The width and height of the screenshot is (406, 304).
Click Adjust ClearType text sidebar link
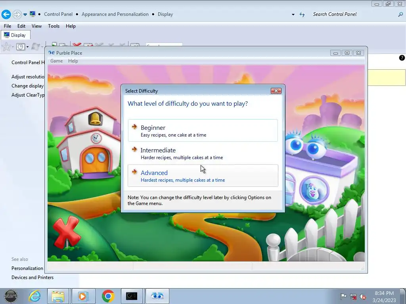[28, 95]
